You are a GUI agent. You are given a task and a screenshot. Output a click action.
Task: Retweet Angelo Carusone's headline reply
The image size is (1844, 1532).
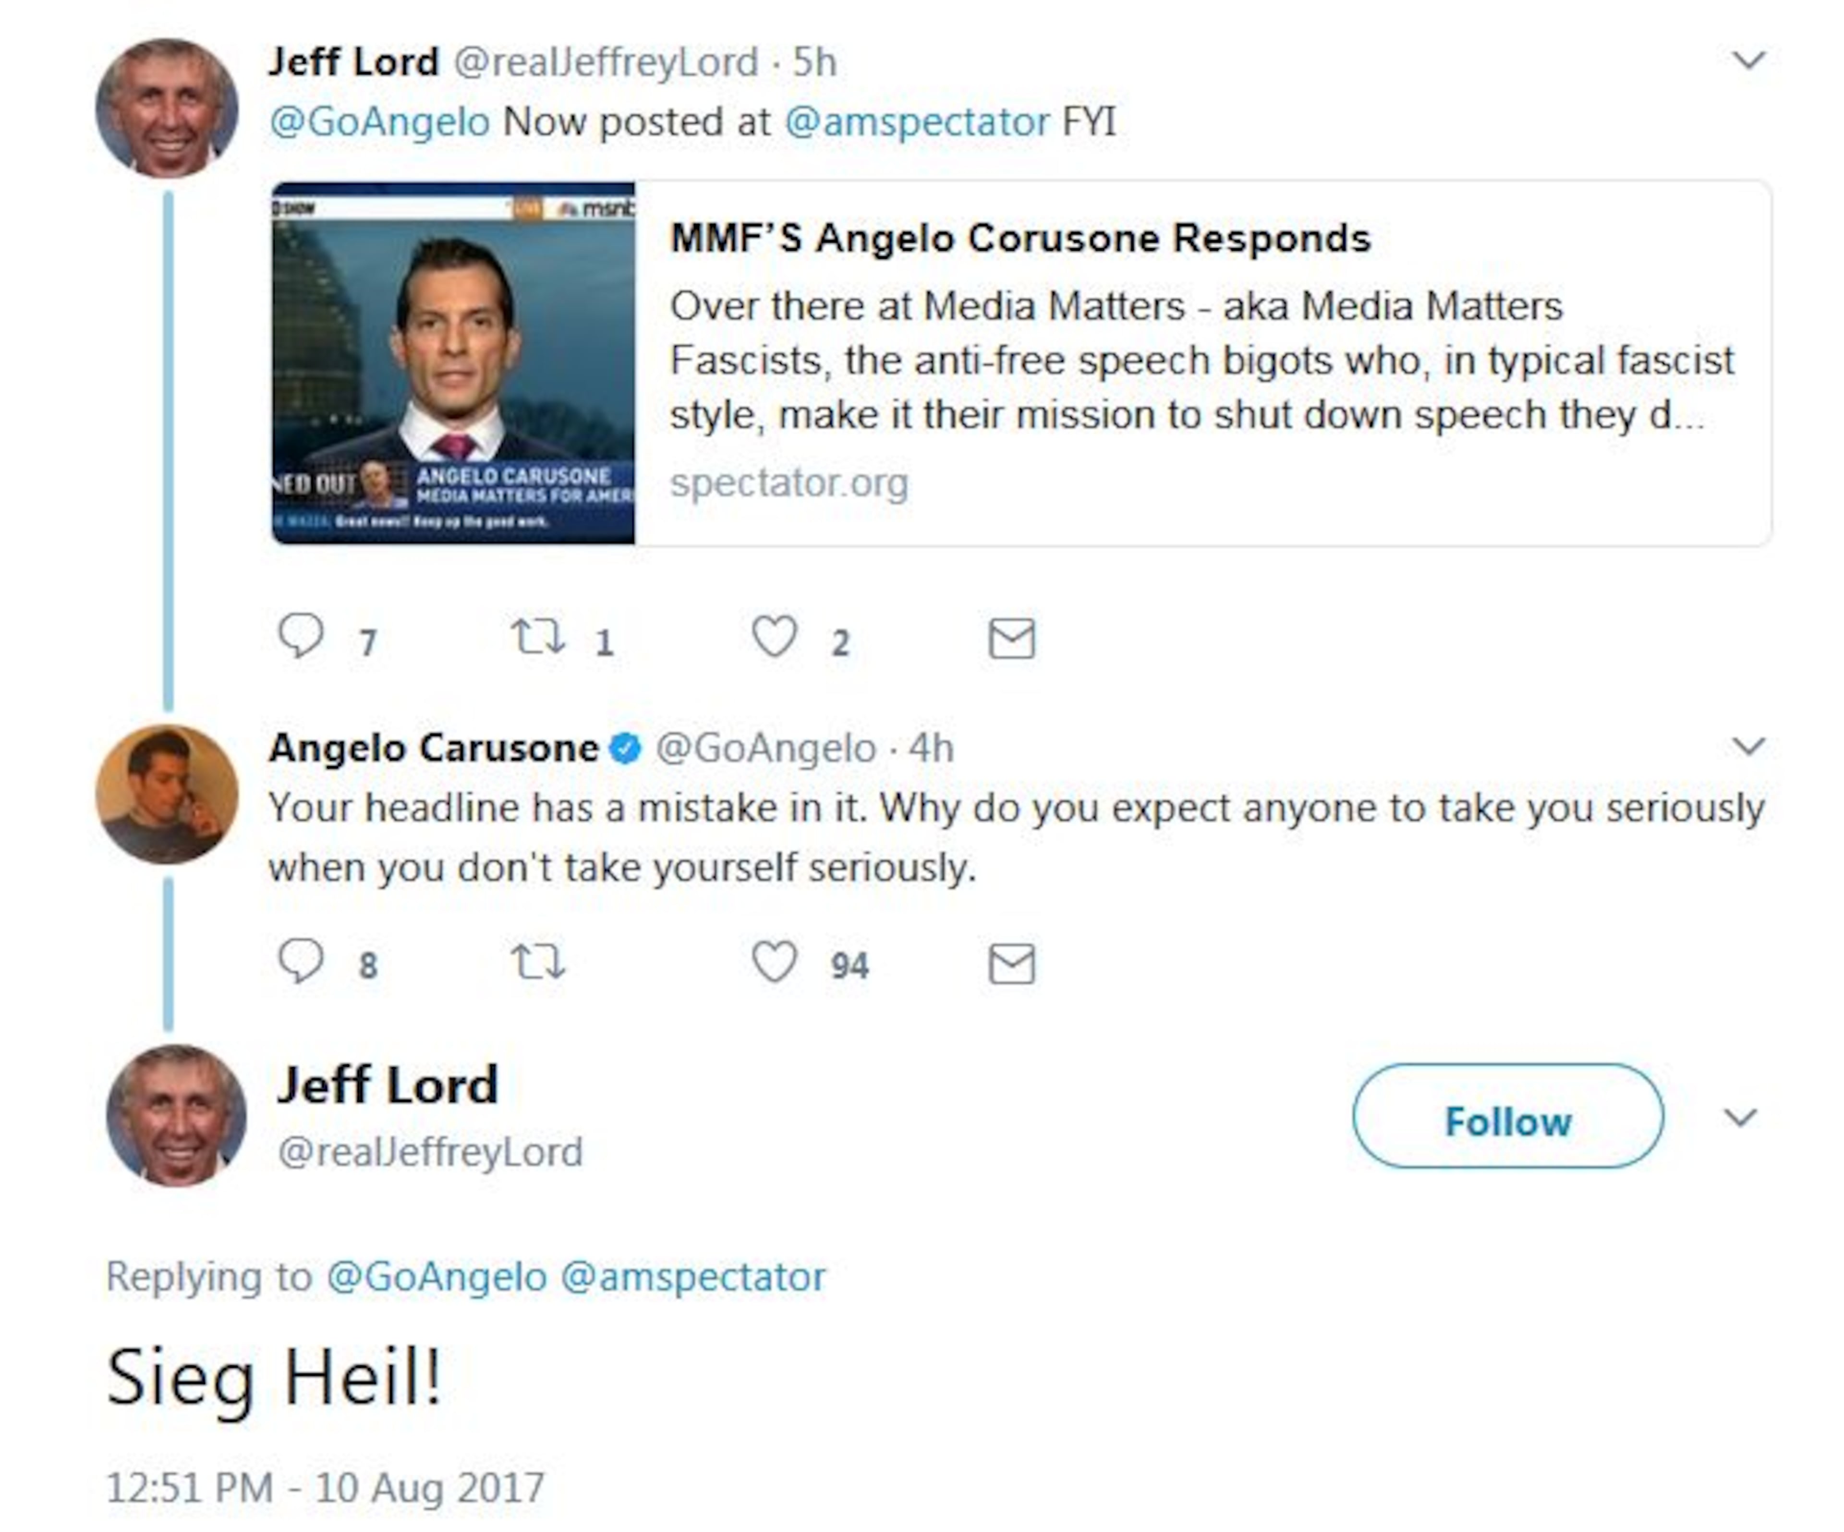coord(538,961)
